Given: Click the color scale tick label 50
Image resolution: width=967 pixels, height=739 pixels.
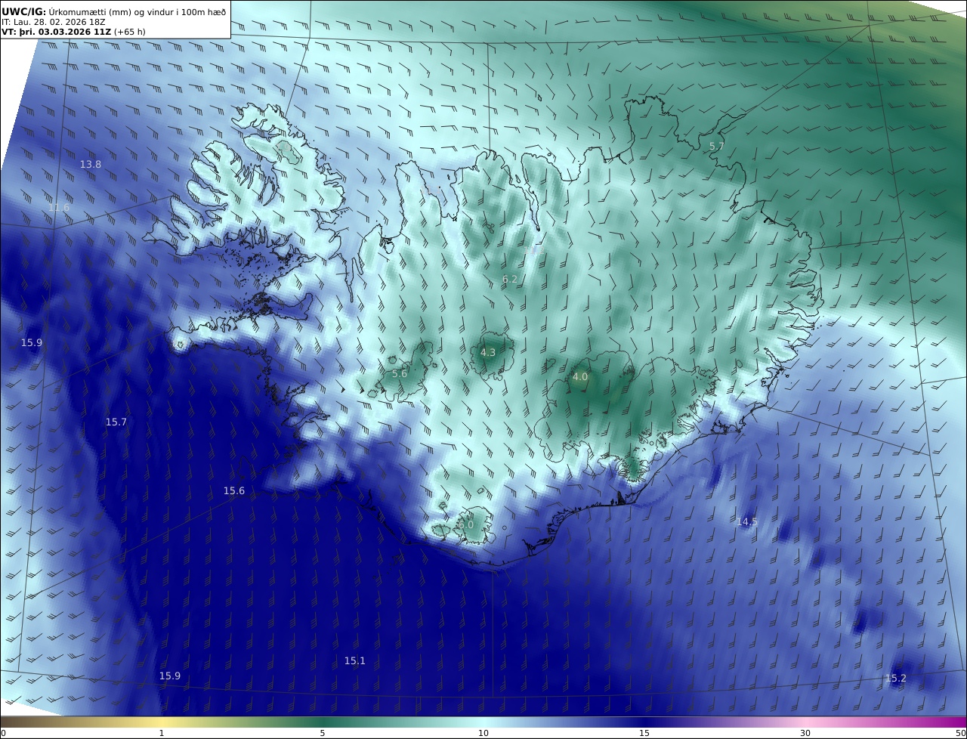Looking at the screenshot, I should pyautogui.click(x=960, y=733).
